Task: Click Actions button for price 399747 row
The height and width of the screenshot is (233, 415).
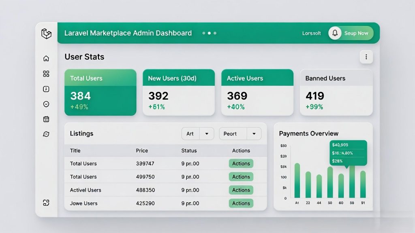Action: [x=241, y=163]
